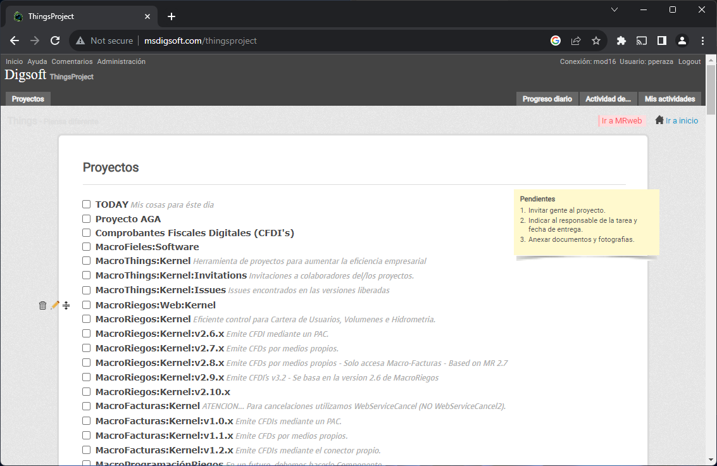Viewport: 717px width, 466px height.
Task: Click the 'Usuario: pperaza' text
Action: pyautogui.click(x=646, y=61)
